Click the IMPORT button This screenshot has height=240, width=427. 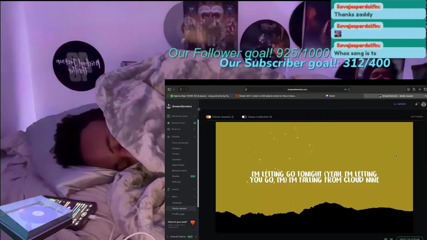pos(400,104)
